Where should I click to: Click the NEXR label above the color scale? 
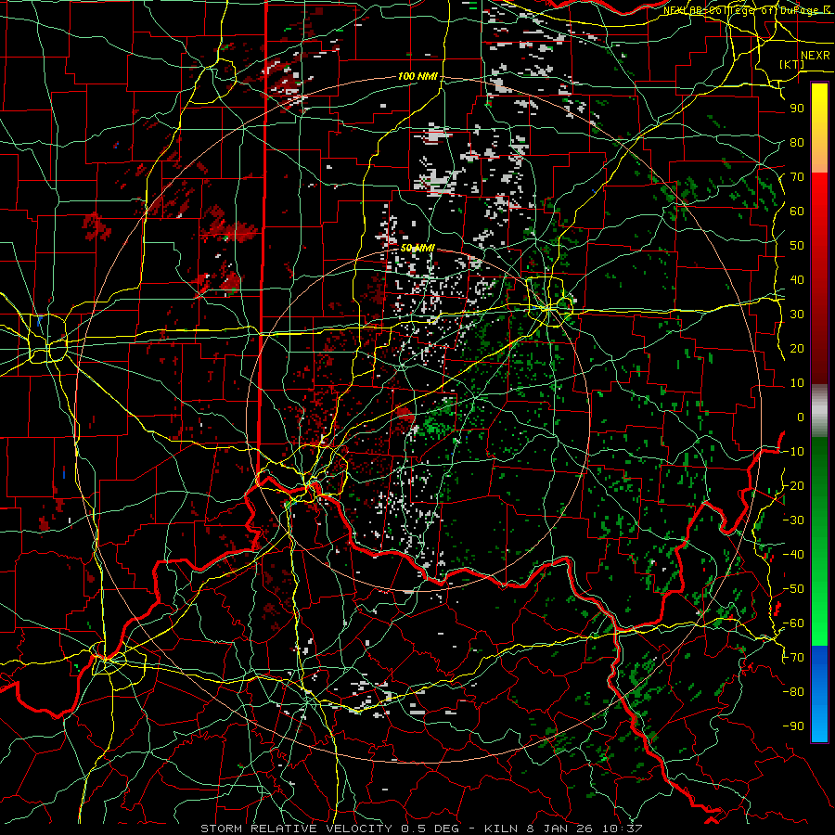tap(815, 56)
